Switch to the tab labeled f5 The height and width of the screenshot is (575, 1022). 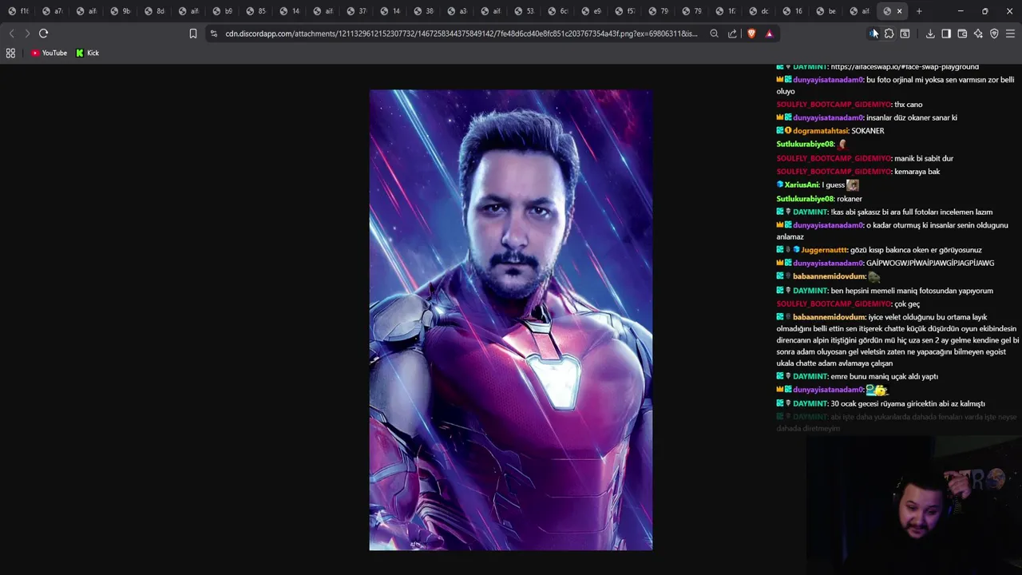(625, 11)
